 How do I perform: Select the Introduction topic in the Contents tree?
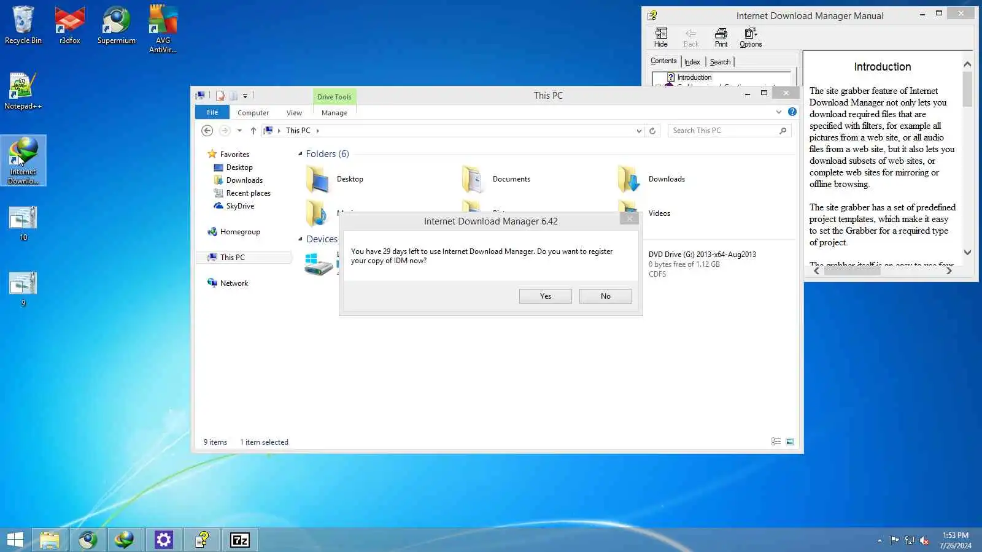pyautogui.click(x=694, y=77)
